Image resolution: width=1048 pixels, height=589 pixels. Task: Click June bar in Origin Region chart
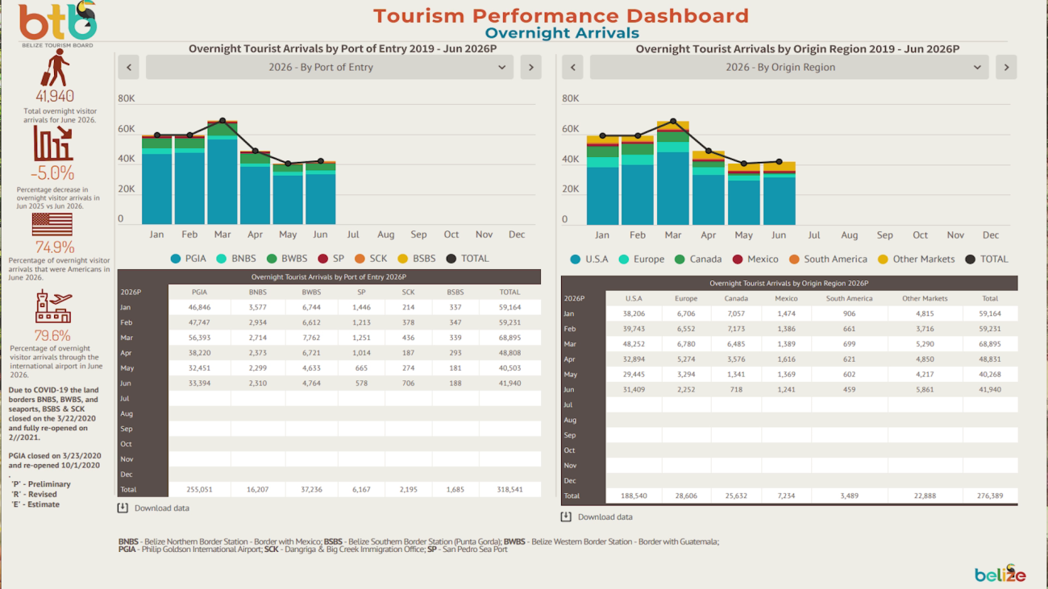click(779, 193)
